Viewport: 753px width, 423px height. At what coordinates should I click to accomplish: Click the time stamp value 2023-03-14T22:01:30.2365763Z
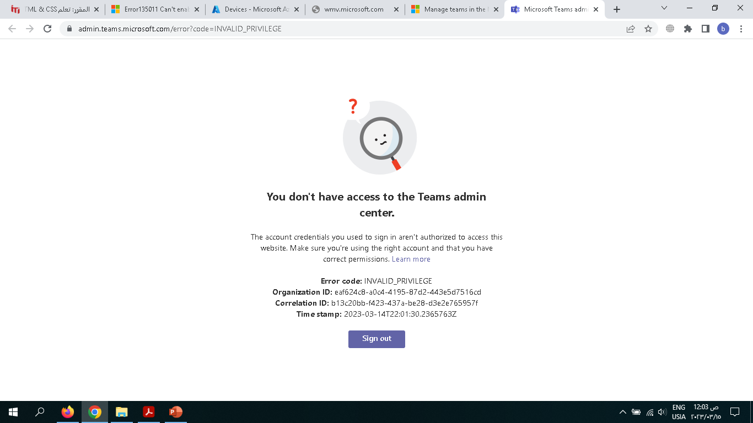tap(400, 314)
